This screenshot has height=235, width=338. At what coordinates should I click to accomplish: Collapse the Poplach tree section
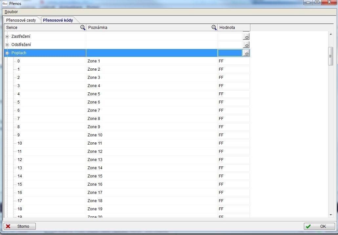coord(7,53)
